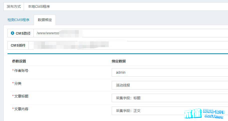Click the 不懂 watermark logo
Viewport: 228px width, 121px height.
pos(192,114)
